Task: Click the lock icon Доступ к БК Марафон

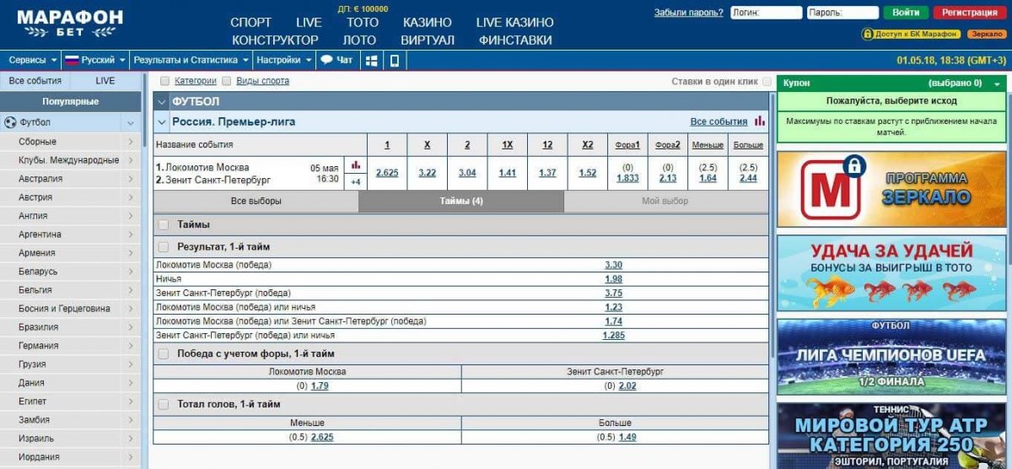Action: click(x=866, y=34)
